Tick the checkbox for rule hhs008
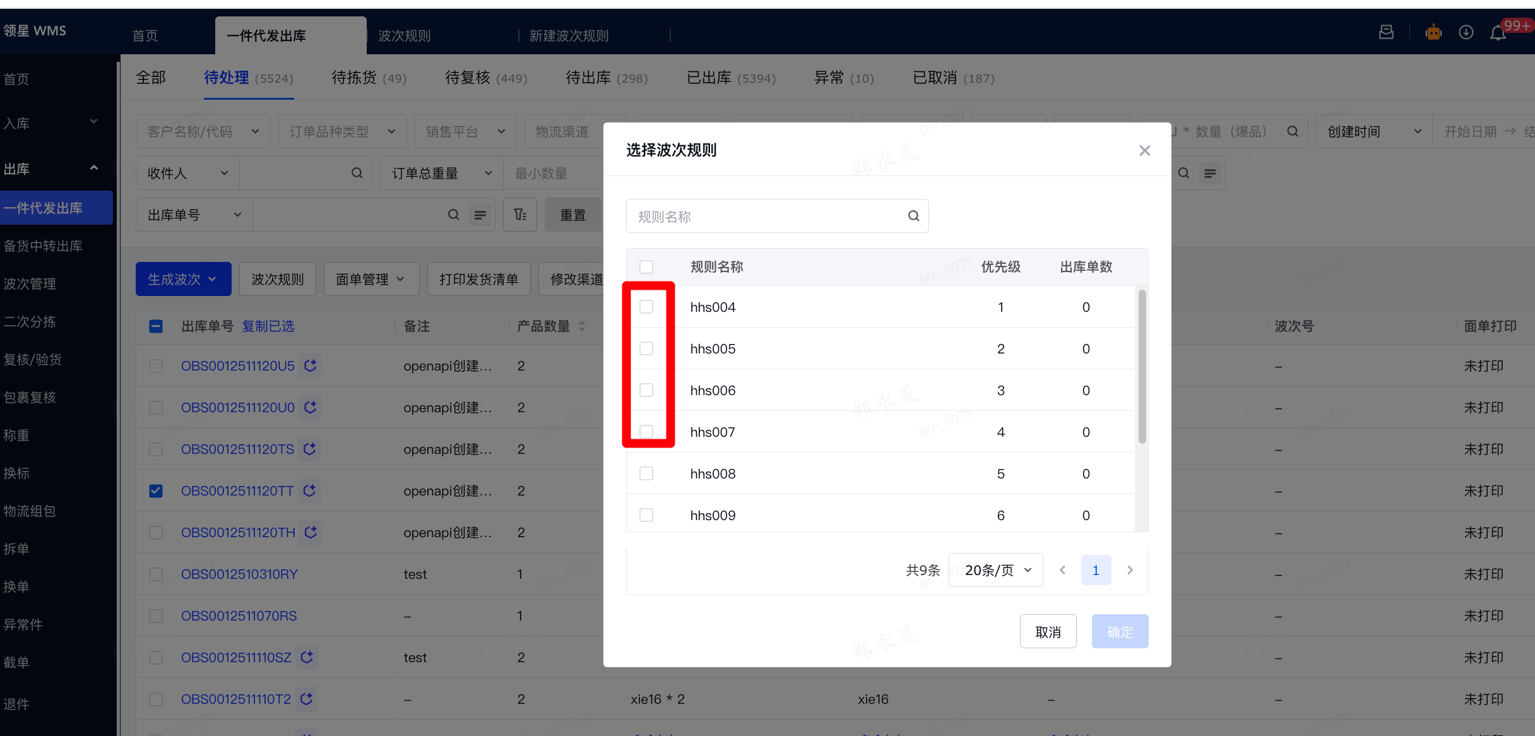1535x736 pixels. point(646,473)
